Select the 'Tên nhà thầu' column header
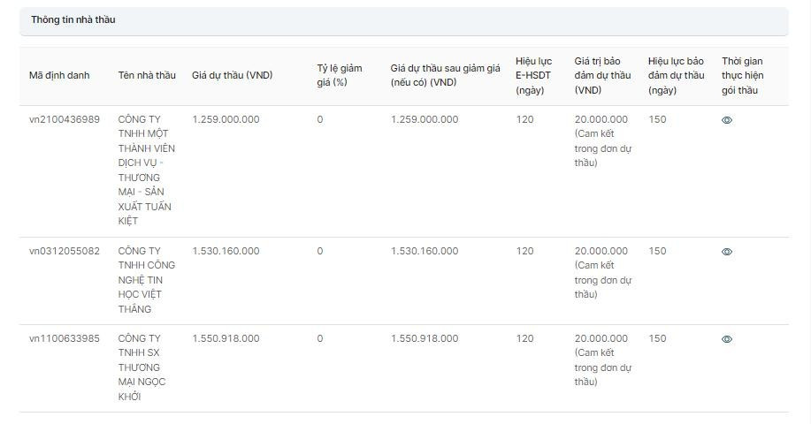The height and width of the screenshot is (424, 811). (x=147, y=75)
